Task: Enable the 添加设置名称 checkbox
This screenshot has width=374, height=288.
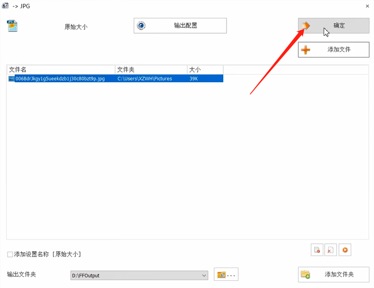Action: [9, 253]
